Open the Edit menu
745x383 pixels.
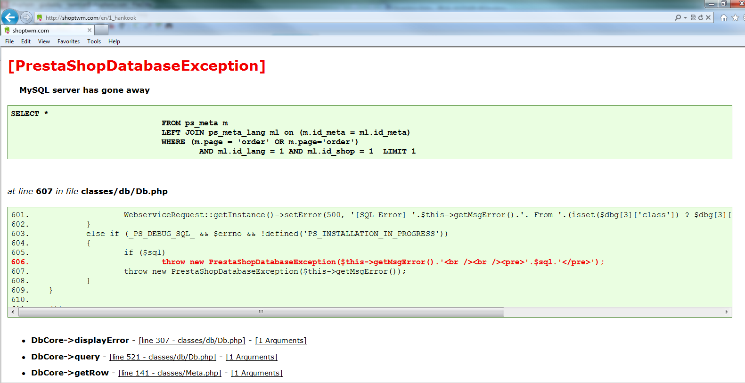point(26,41)
